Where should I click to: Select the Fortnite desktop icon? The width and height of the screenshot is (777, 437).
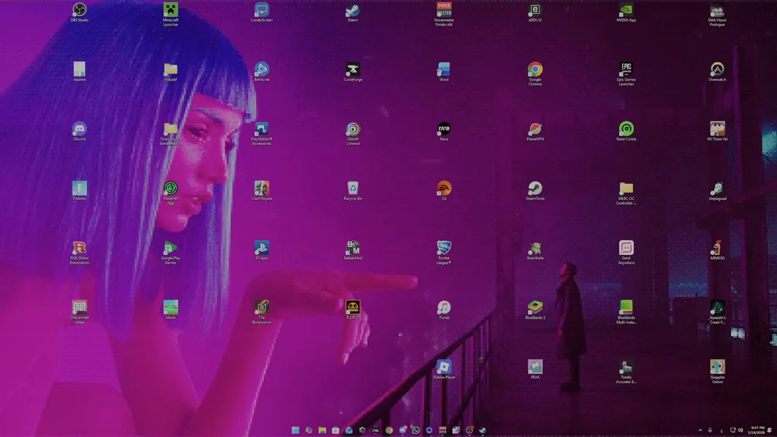(80, 191)
